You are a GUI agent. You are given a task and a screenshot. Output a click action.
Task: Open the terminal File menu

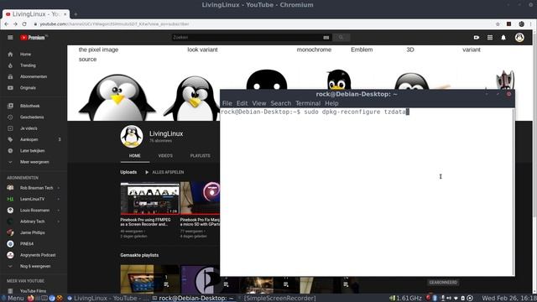[x=227, y=103]
